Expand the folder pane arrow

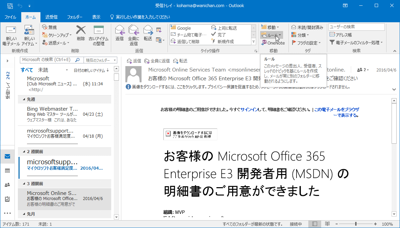pyautogui.click(x=7, y=61)
